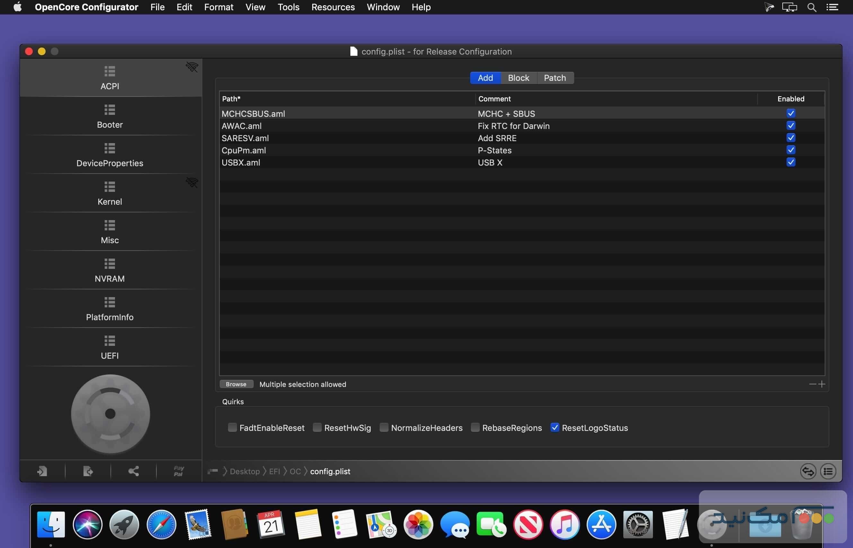Enable the FadtEnableReset quirk
The image size is (853, 548).
point(233,427)
